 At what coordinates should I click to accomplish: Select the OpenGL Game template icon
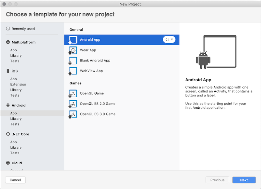click(x=73, y=94)
